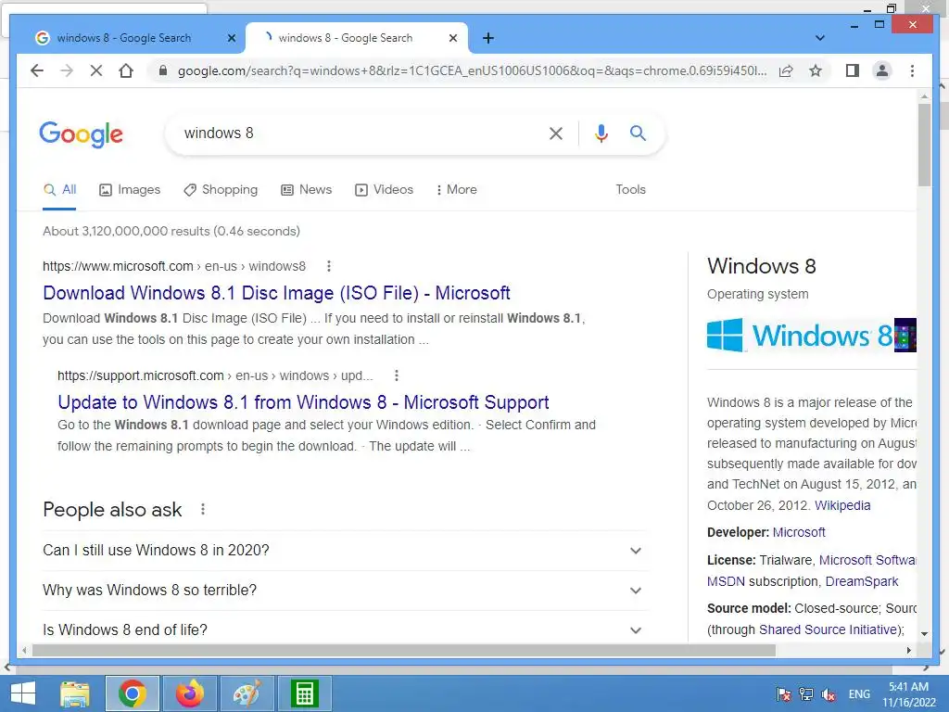Open the Chrome profile avatar
The height and width of the screenshot is (712, 949).
click(x=882, y=70)
